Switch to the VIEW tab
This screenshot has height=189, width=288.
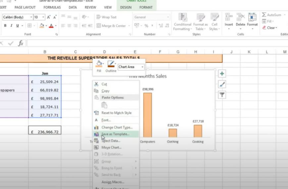click(x=108, y=7)
